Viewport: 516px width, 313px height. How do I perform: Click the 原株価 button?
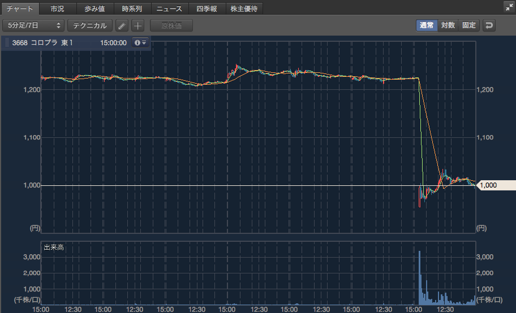[171, 25]
